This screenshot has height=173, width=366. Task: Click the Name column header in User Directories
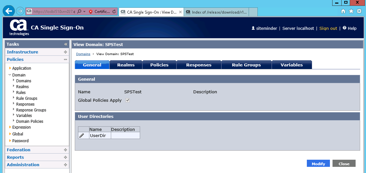coord(100,129)
